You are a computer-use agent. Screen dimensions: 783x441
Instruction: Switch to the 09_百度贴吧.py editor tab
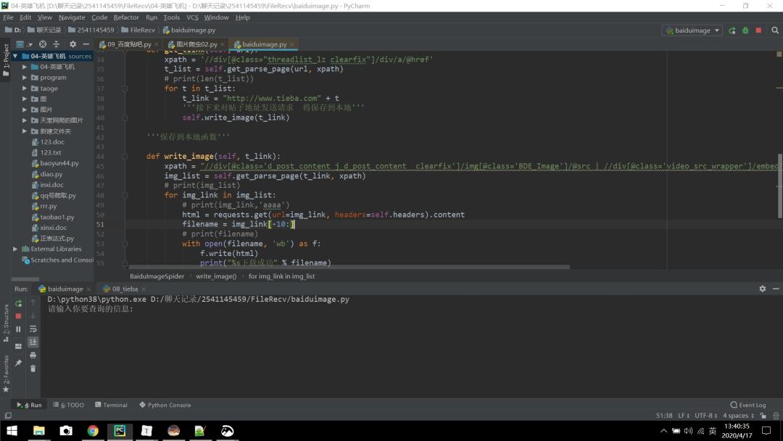tap(125, 44)
